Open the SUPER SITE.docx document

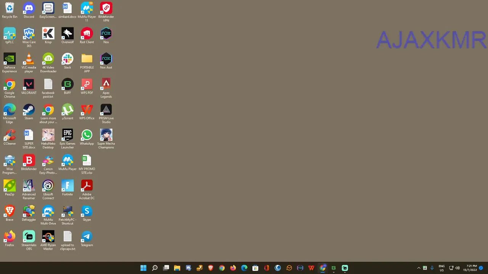pos(29,139)
